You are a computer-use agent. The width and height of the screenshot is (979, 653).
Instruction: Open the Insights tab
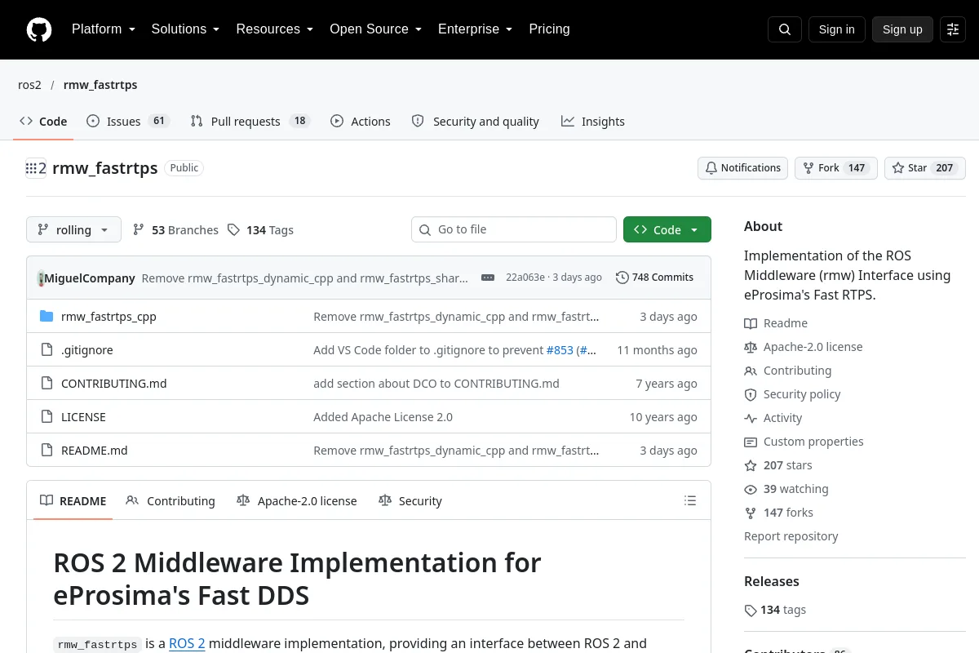[x=593, y=122]
